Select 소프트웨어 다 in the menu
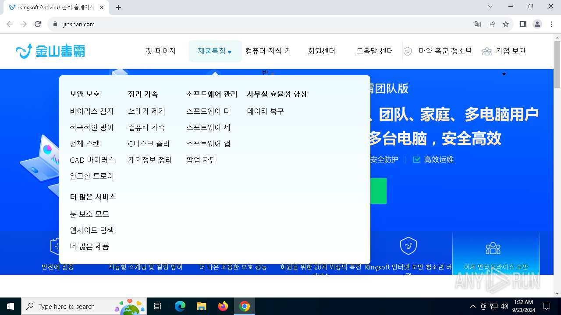 tap(208, 112)
